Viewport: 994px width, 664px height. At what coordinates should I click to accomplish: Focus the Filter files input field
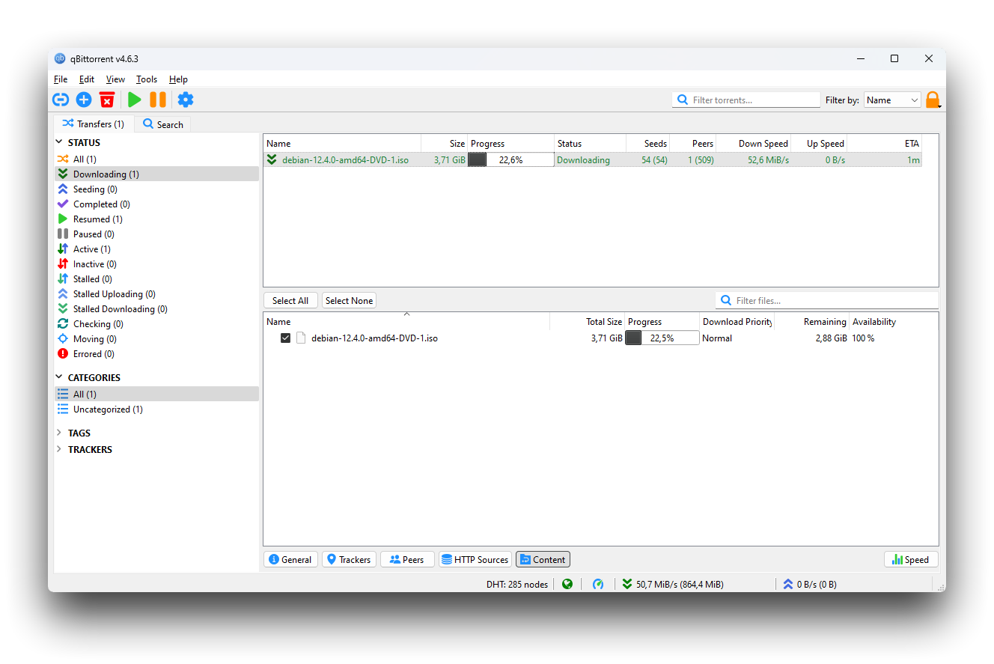(x=827, y=300)
